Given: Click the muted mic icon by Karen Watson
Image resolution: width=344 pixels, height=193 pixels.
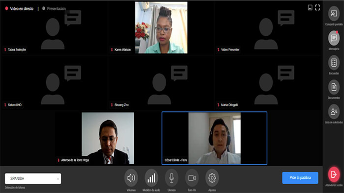Looking at the screenshot, I should [112, 49].
